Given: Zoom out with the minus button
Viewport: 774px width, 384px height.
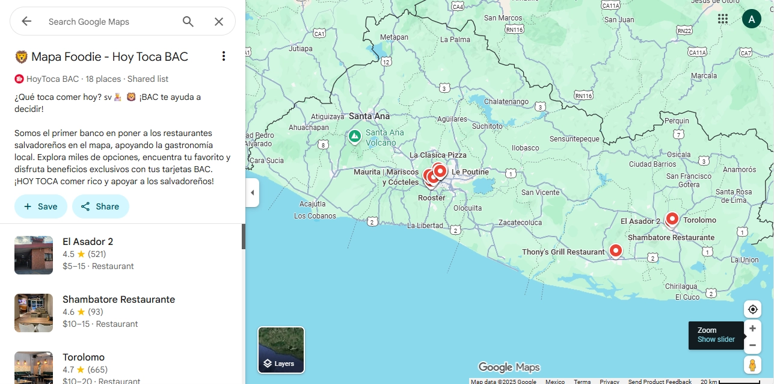Looking at the screenshot, I should click(752, 345).
